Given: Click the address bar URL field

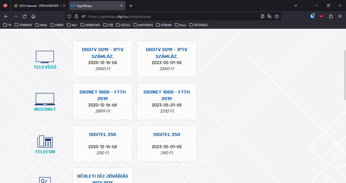Looking at the screenshot, I should click(x=173, y=17).
